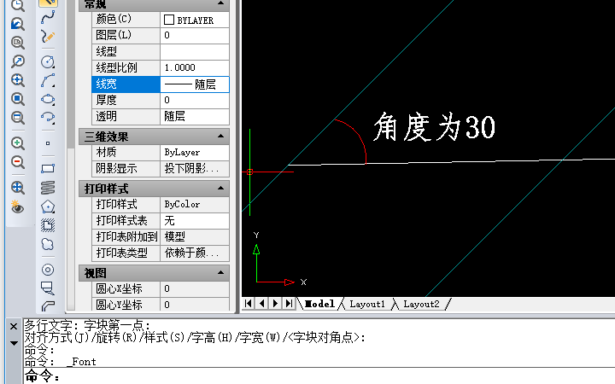The height and width of the screenshot is (384, 615).
Task: Open the 线宽 随层 dropdown value
Action: [x=195, y=84]
